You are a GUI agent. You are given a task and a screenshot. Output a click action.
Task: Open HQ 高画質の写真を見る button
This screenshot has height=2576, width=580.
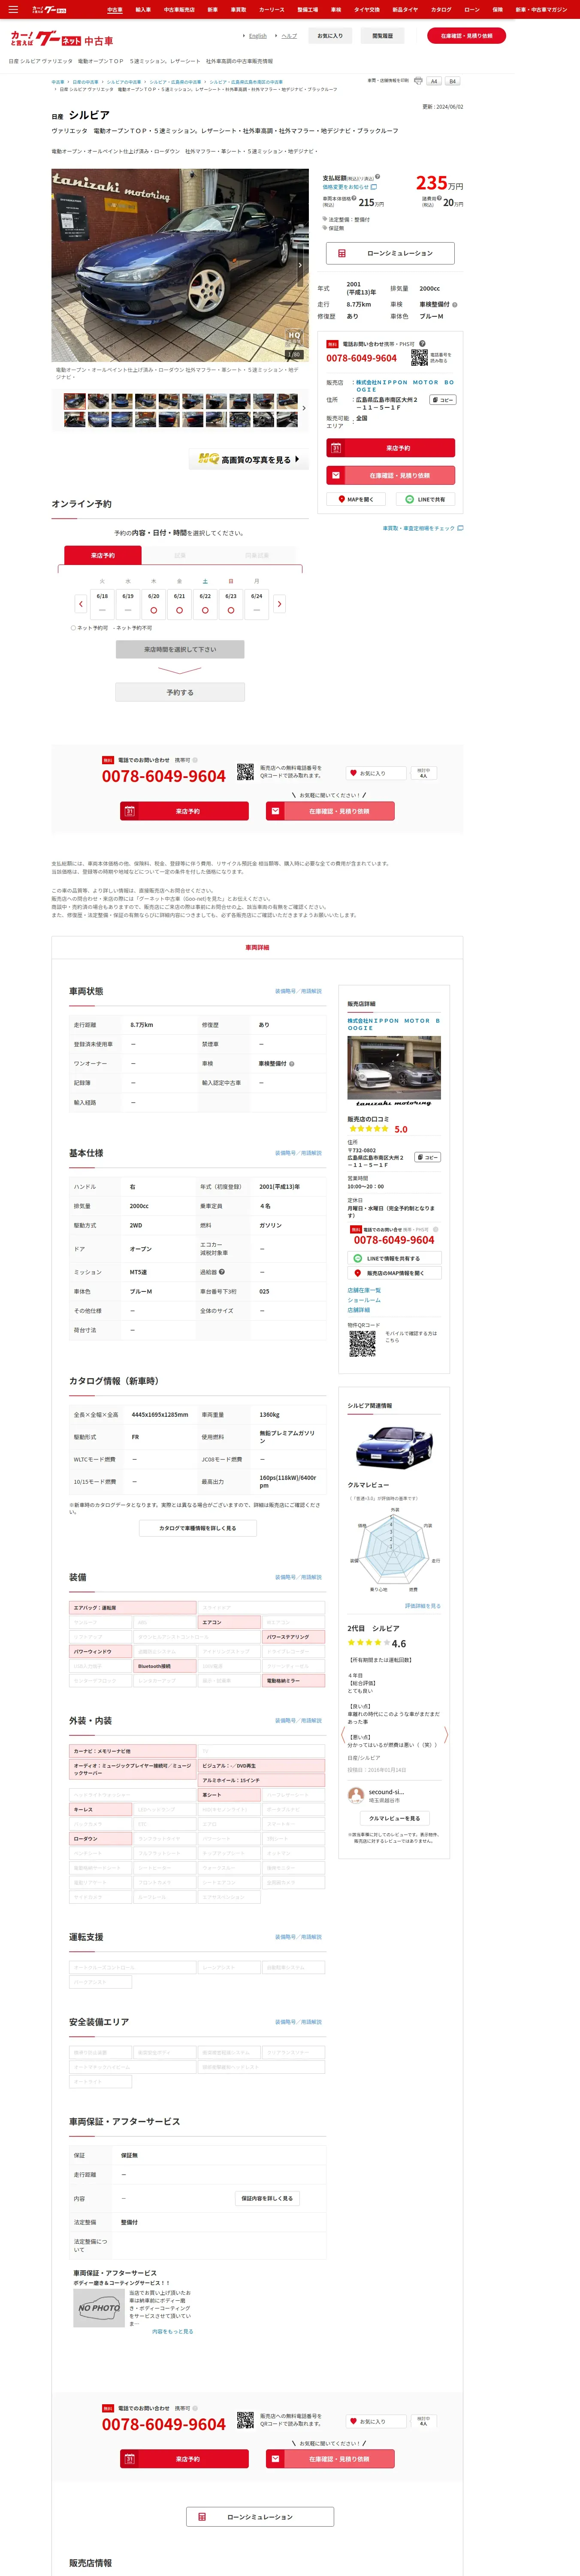[249, 459]
